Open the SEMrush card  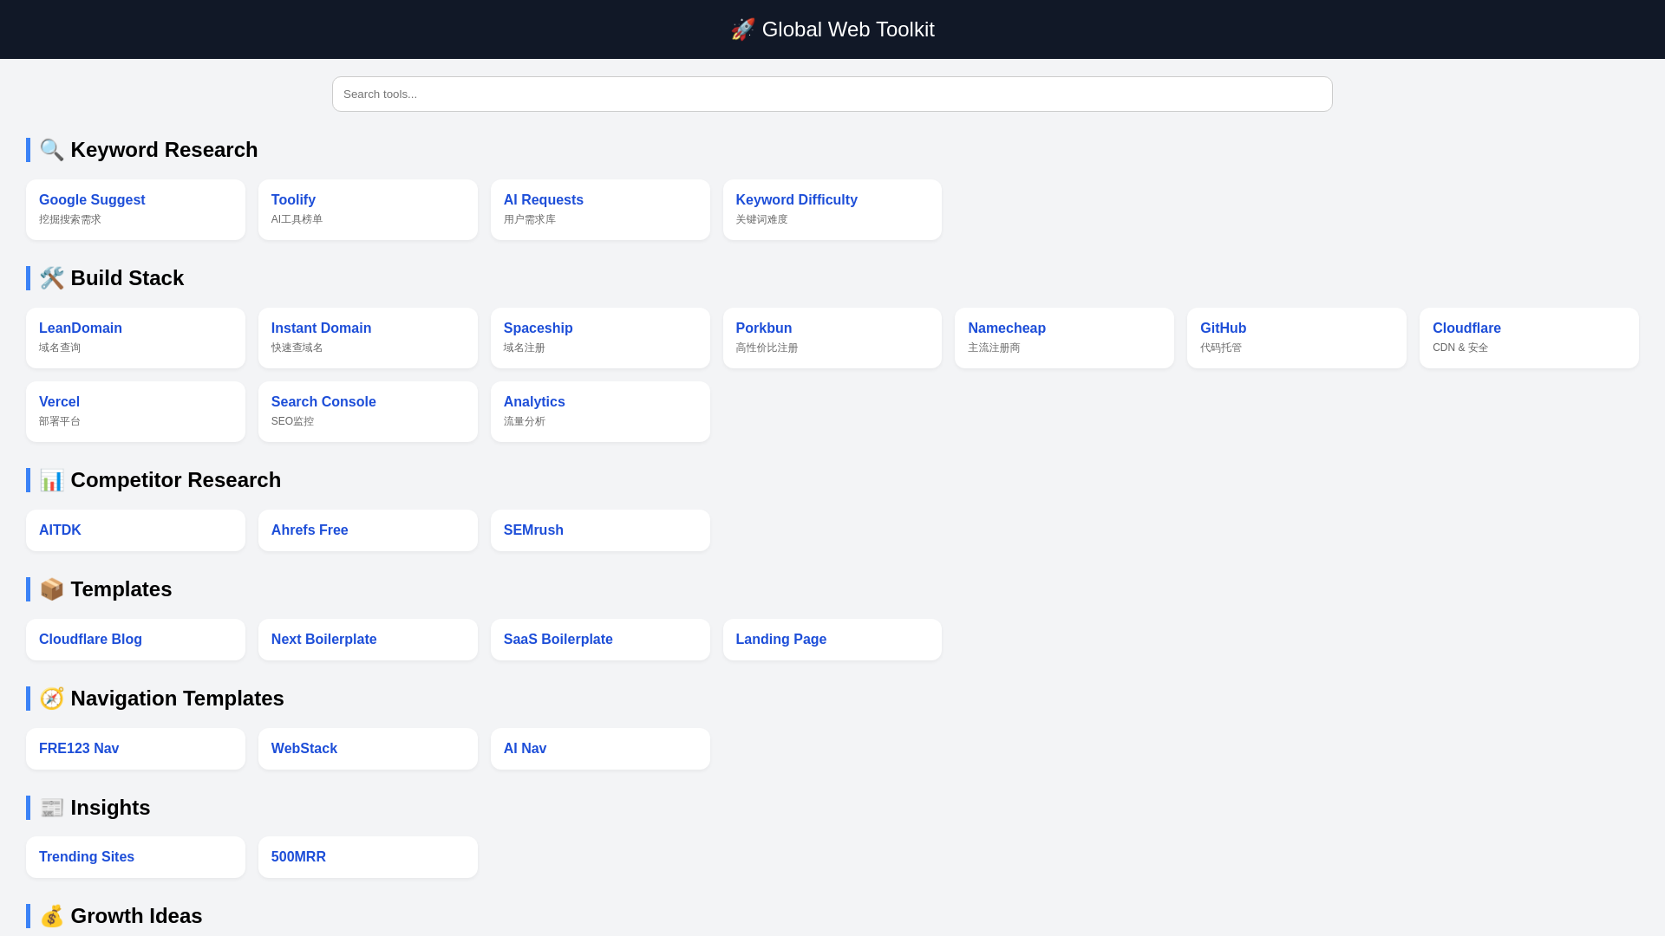[600, 530]
